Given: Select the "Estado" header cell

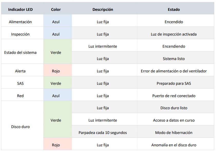Looking at the screenshot, I should coord(174,10).
